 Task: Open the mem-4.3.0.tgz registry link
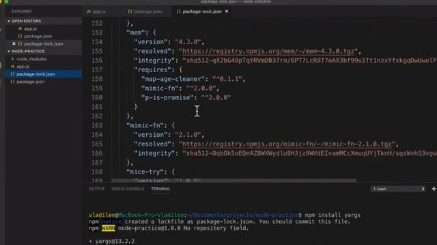(x=268, y=52)
